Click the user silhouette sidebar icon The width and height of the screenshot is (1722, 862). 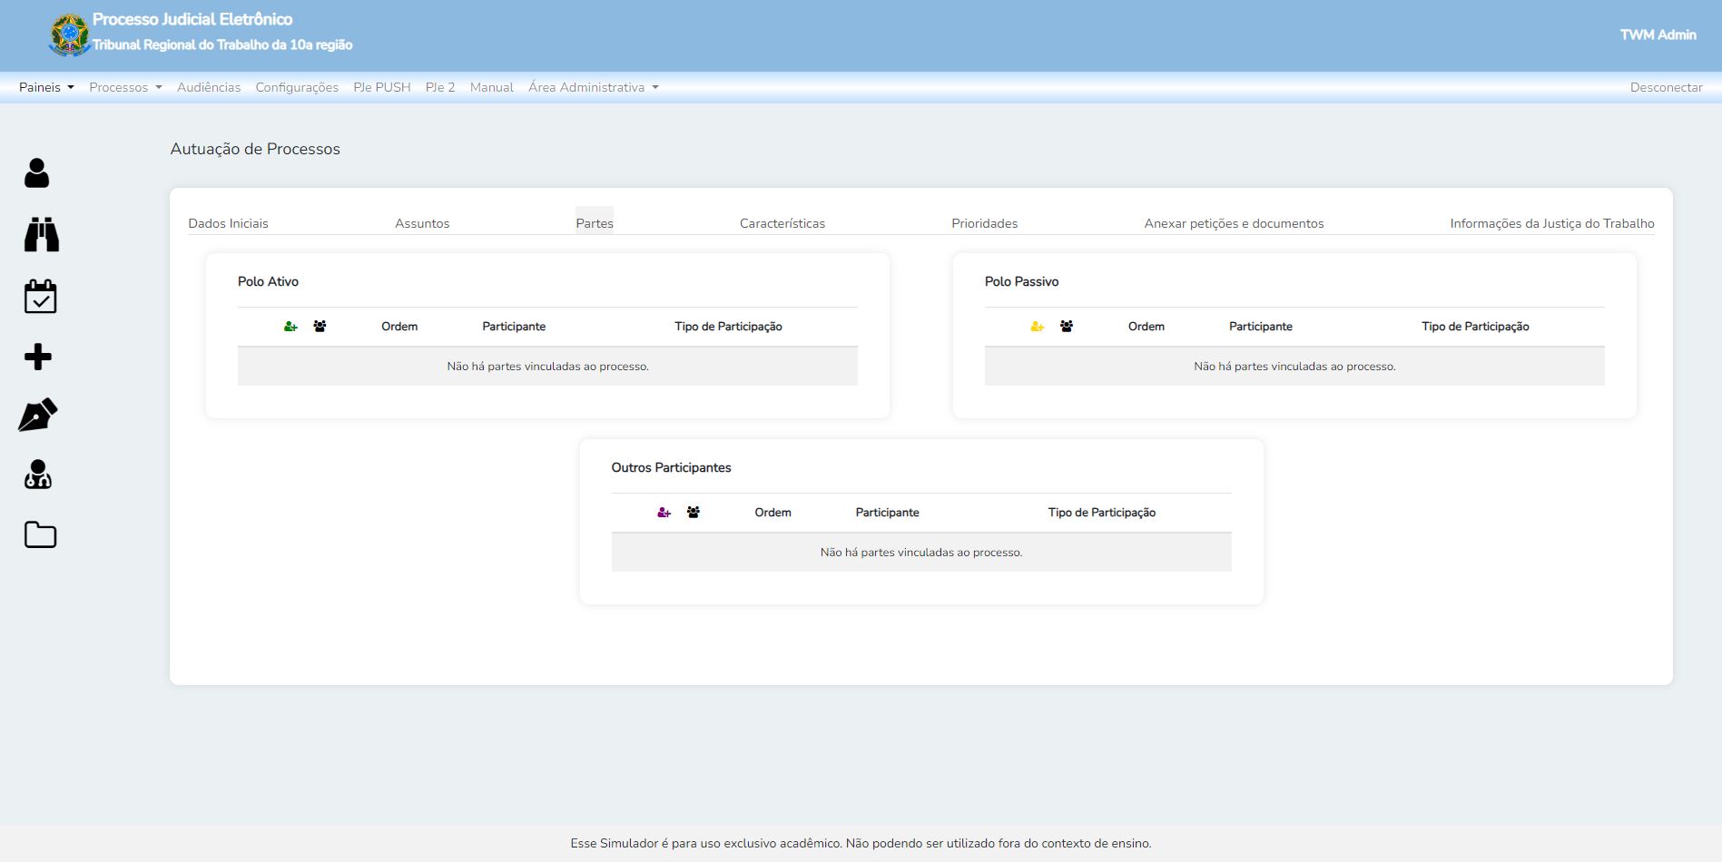click(x=37, y=172)
